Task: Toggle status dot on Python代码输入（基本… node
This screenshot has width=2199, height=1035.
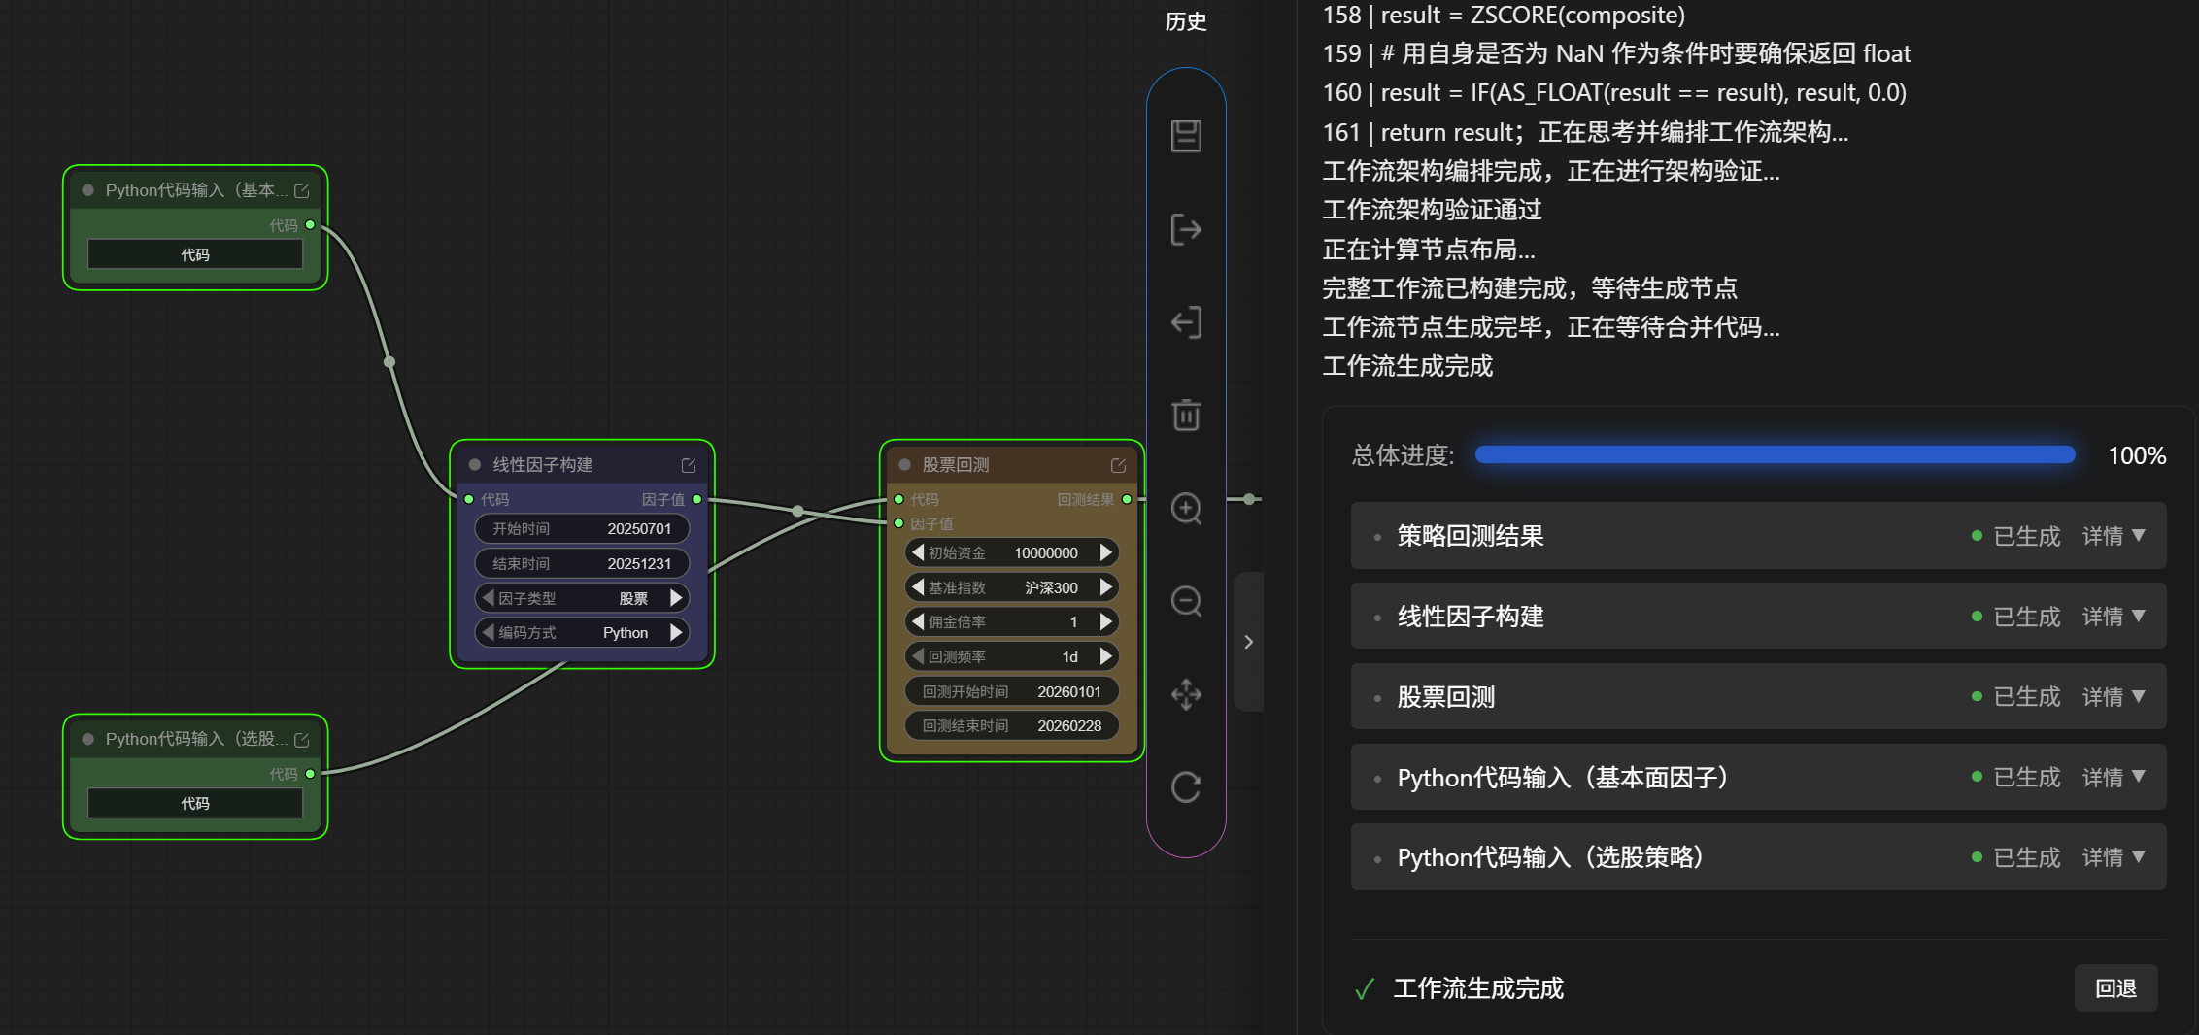Action: click(x=88, y=190)
